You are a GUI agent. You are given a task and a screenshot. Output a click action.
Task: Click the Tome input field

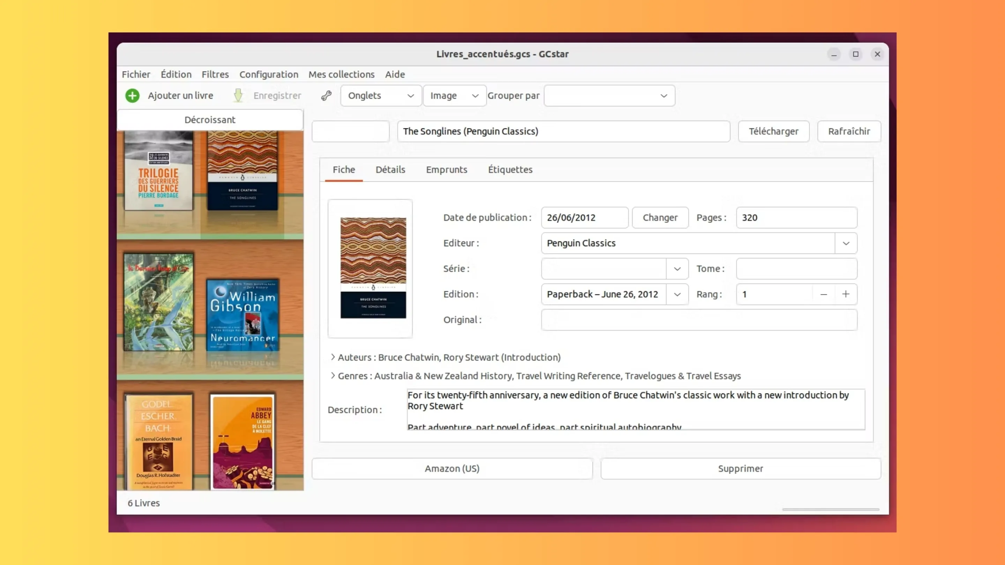click(796, 269)
